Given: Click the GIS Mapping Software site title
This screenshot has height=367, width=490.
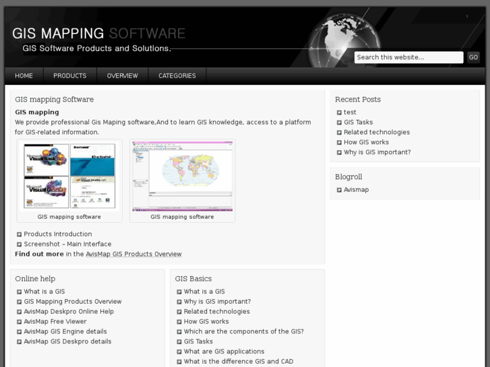Looking at the screenshot, I should point(98,34).
